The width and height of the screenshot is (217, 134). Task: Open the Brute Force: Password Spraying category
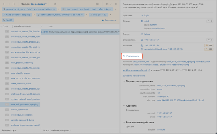174,65
